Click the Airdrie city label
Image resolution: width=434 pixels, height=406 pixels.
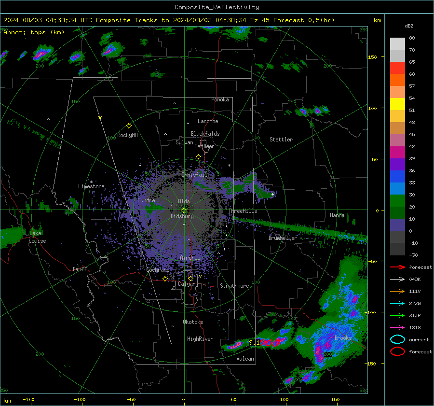coord(190,258)
